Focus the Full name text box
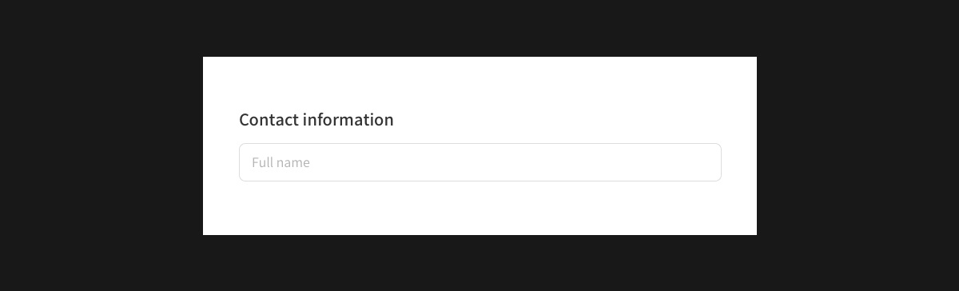 479,162
